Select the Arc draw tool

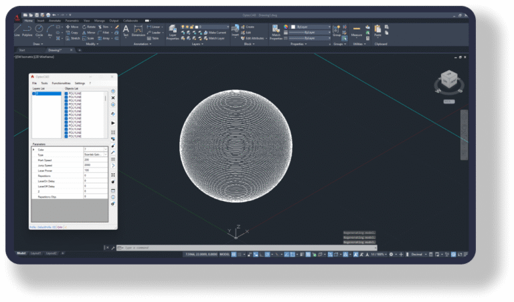(x=50, y=31)
